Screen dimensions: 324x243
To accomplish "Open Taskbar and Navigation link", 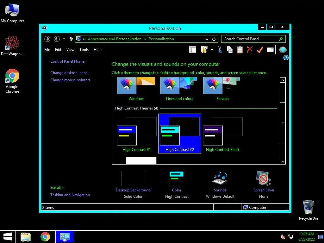I will click(70, 195).
